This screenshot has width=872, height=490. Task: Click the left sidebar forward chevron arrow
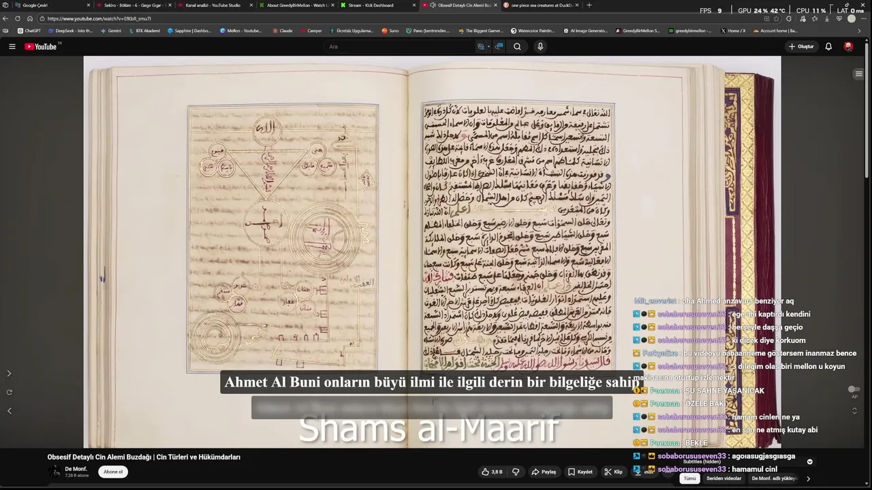coord(9,373)
